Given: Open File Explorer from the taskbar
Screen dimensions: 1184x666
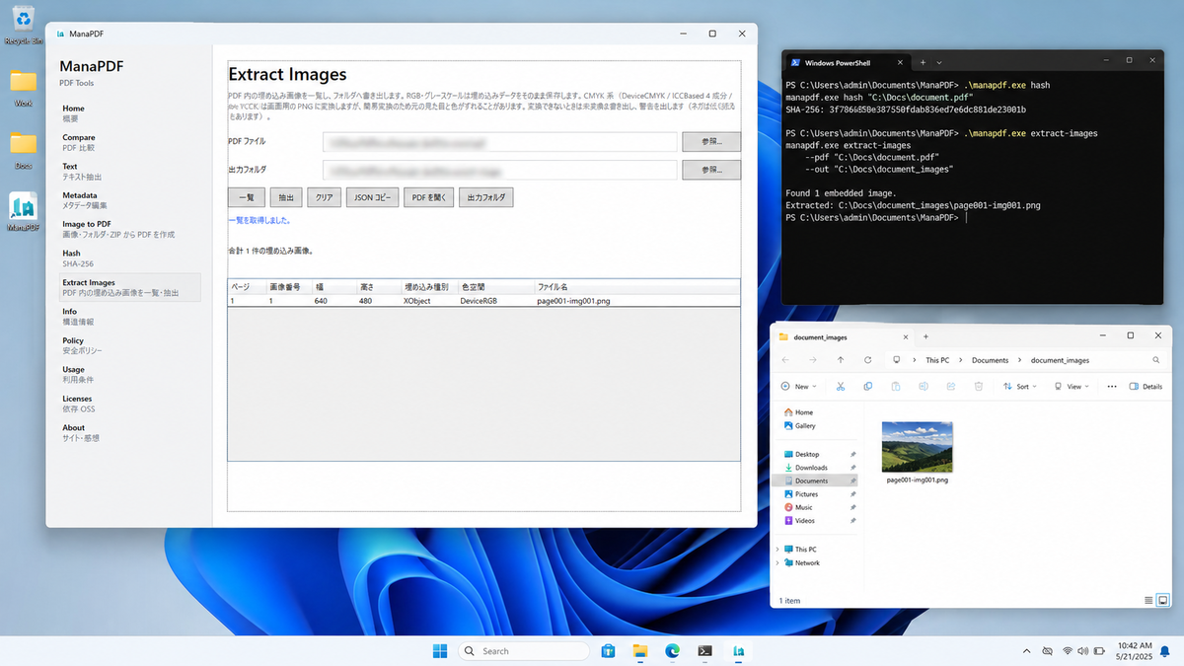Looking at the screenshot, I should (640, 651).
